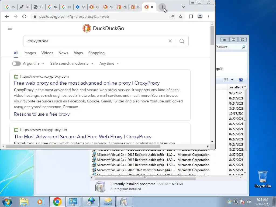276x207 pixels.
Task: Click the forward navigation arrow in Chrome
Action: (16, 16)
